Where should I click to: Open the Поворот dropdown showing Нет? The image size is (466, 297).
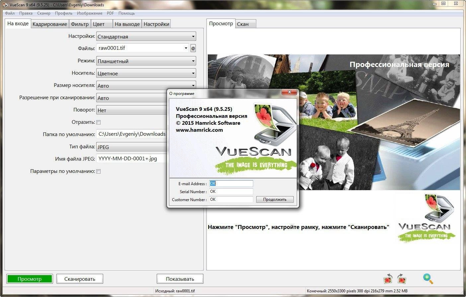click(131, 110)
